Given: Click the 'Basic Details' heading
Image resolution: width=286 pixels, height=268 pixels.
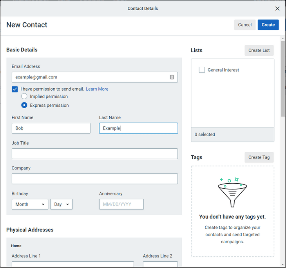Looking at the screenshot, I should (22, 50).
